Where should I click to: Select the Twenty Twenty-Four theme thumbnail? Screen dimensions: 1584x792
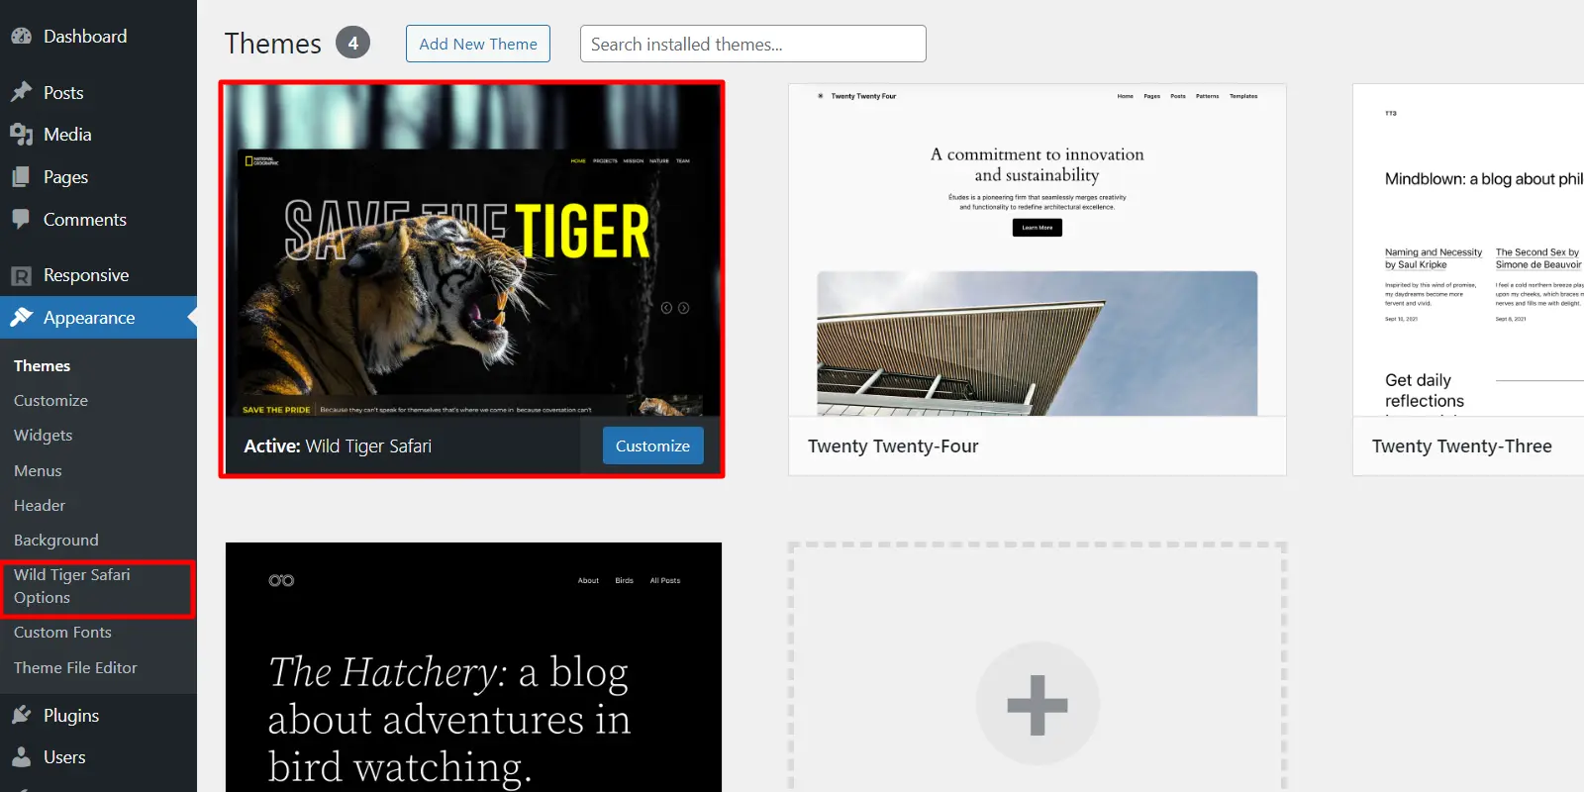[1038, 249]
